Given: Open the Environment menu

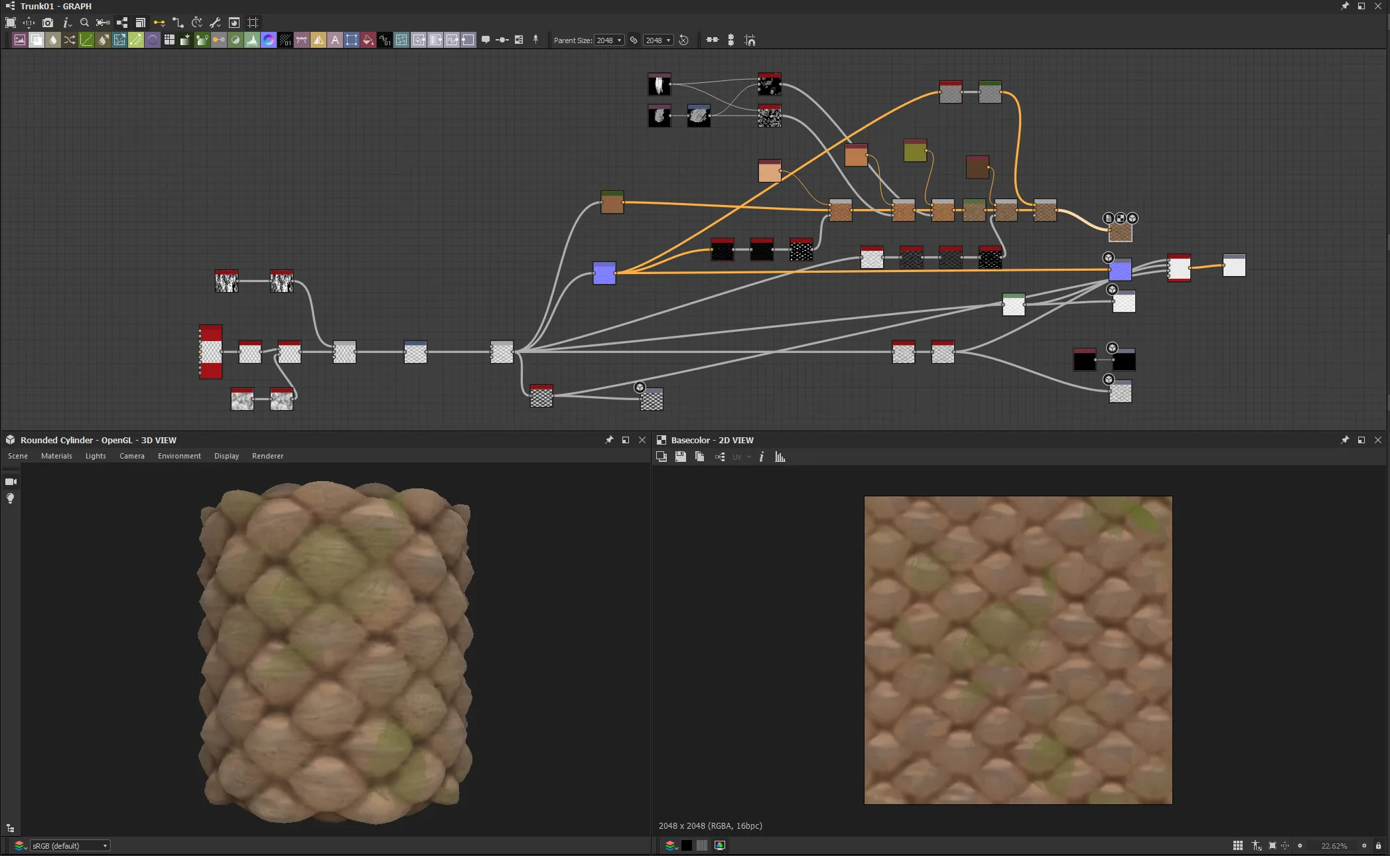Looking at the screenshot, I should pyautogui.click(x=179, y=456).
